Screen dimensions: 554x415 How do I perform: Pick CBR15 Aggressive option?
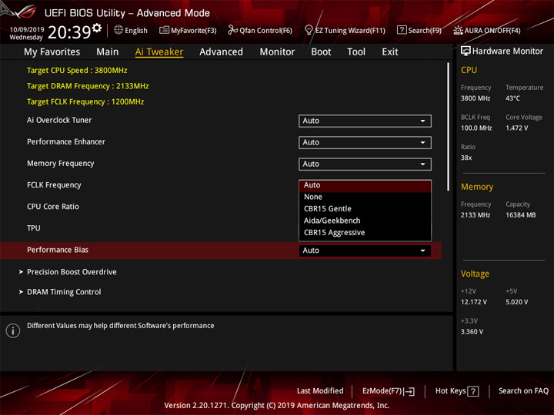click(x=365, y=233)
